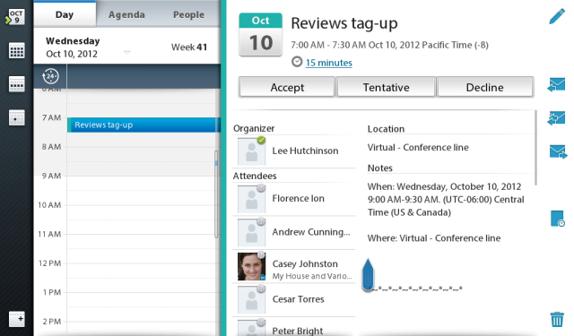Open meeting notes page icon

coord(557,219)
